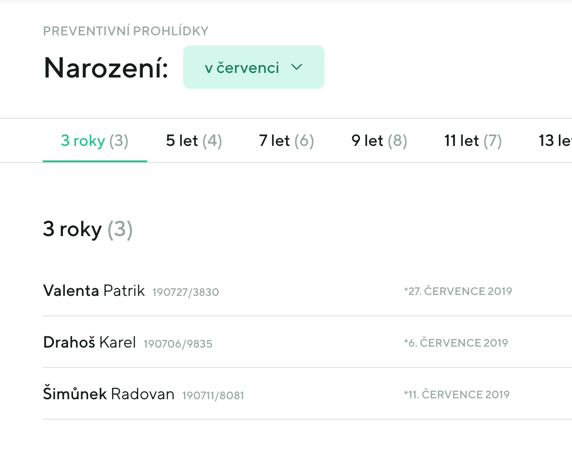Switch to the "5 let (4)" tab
572x474 pixels.
pyautogui.click(x=194, y=140)
